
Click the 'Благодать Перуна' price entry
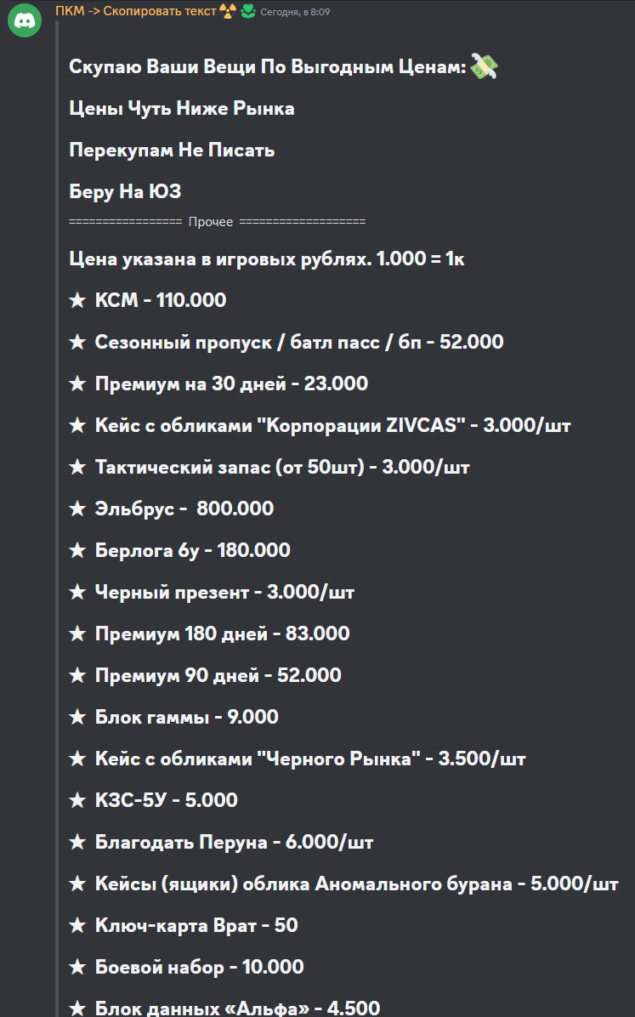221,842
